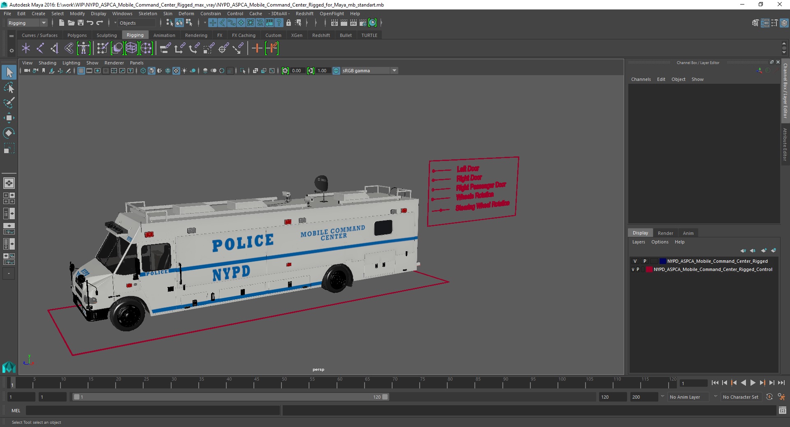Open the Rigging menu set dropdown
Viewport: 790px width, 427px height.
pos(27,23)
